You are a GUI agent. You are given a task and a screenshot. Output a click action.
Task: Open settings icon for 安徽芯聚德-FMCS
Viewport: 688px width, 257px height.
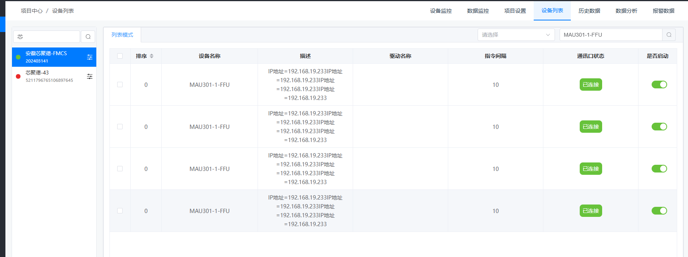[90, 57]
